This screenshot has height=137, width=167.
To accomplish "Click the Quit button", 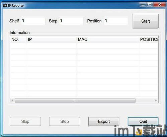I will click(x=143, y=121).
